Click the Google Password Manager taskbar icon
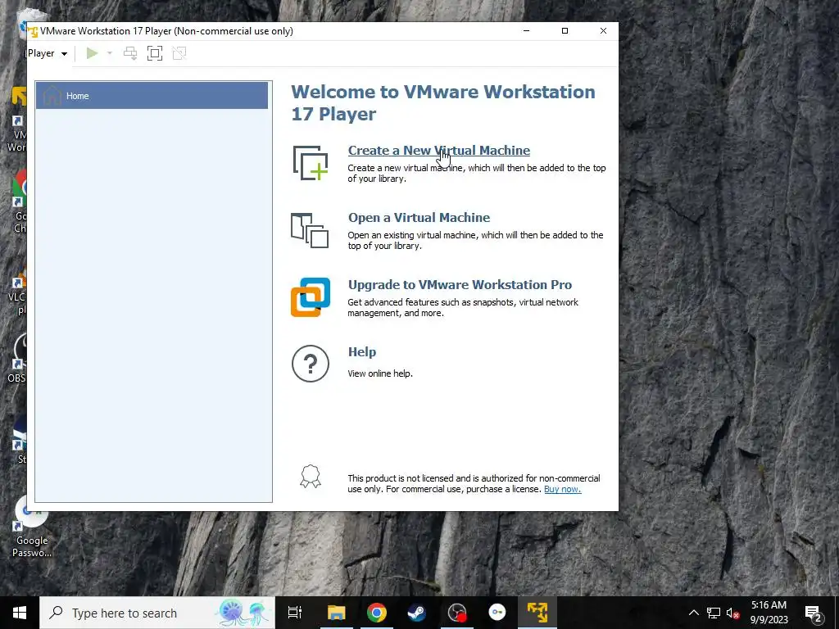Image resolution: width=839 pixels, height=629 pixels. (497, 613)
